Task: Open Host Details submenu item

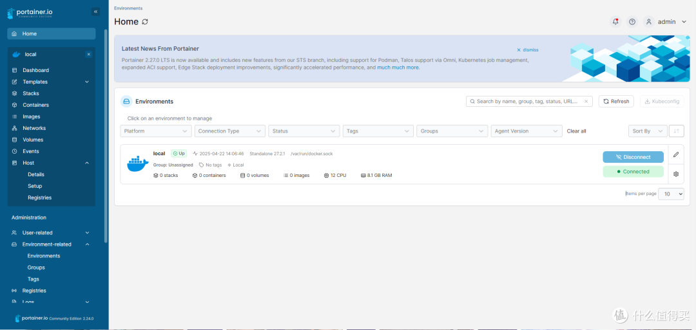Action: pyautogui.click(x=36, y=174)
